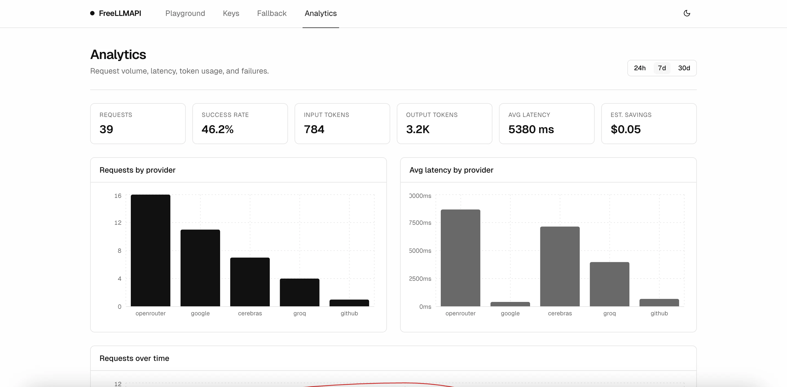This screenshot has height=387, width=787.
Task: Select the Analytics nav item
Action: coord(320,13)
